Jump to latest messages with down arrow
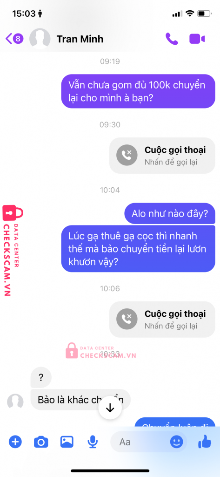220x477 pixels. click(110, 408)
